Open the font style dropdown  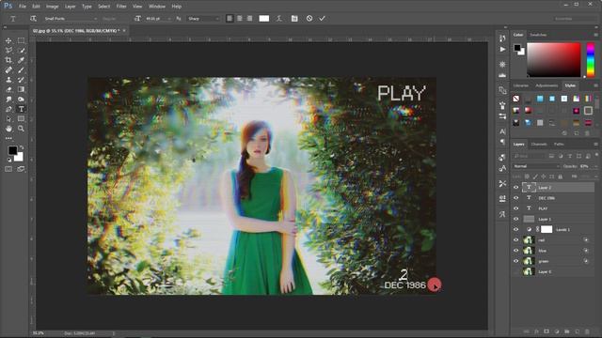pyautogui.click(x=115, y=19)
